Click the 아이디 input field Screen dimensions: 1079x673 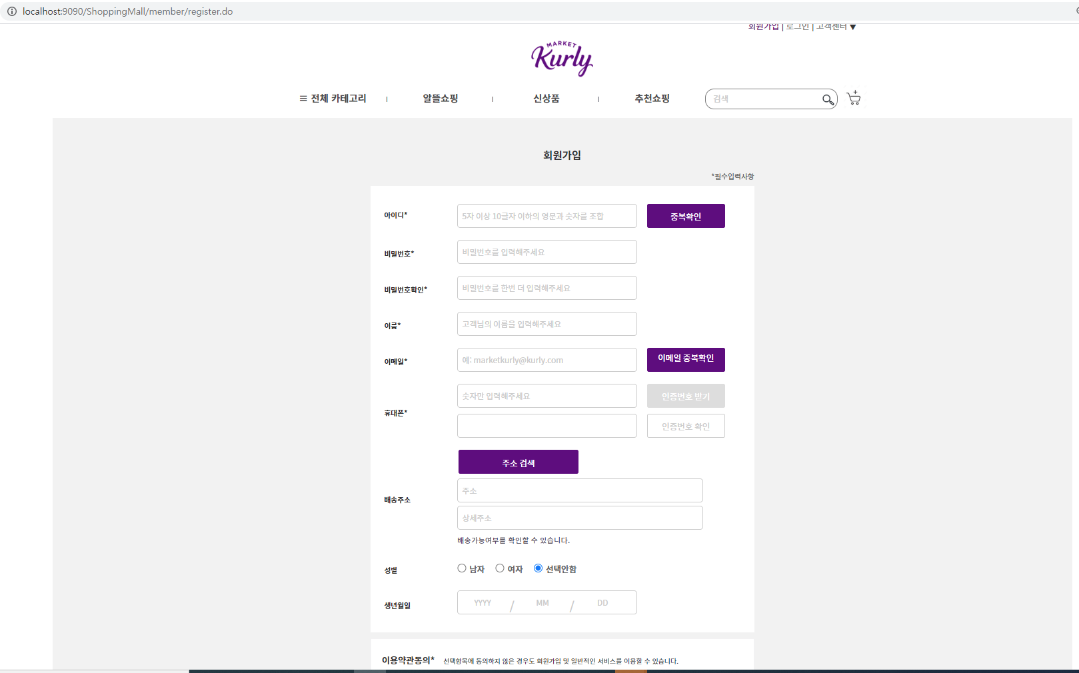coord(546,215)
